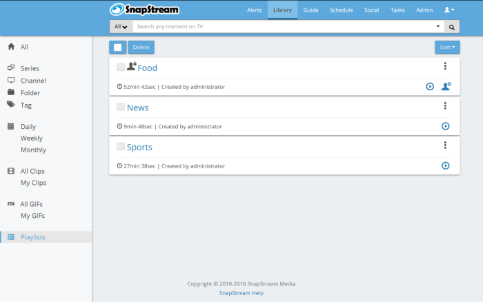Expand the search box options arrow
The width and height of the screenshot is (483, 302).
click(437, 26)
